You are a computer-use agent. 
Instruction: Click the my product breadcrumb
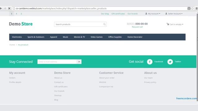(23, 45)
